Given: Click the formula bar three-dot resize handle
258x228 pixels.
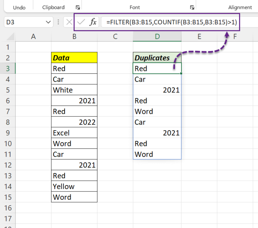Looking at the screenshot, I should [x=58, y=22].
